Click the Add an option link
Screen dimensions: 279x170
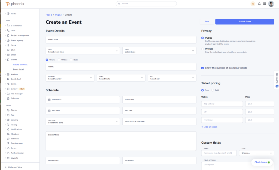[209, 127]
